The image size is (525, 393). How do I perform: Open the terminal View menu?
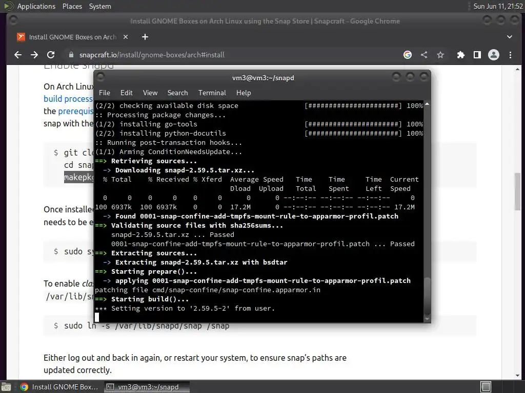[x=150, y=93]
